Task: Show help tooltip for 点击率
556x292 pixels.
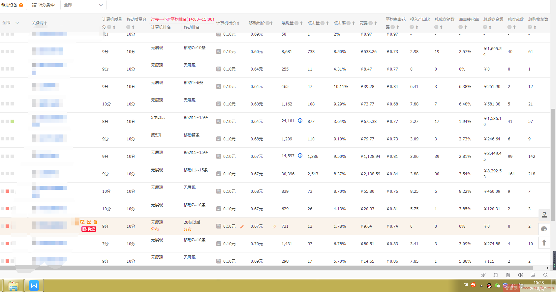Action: pos(349,23)
